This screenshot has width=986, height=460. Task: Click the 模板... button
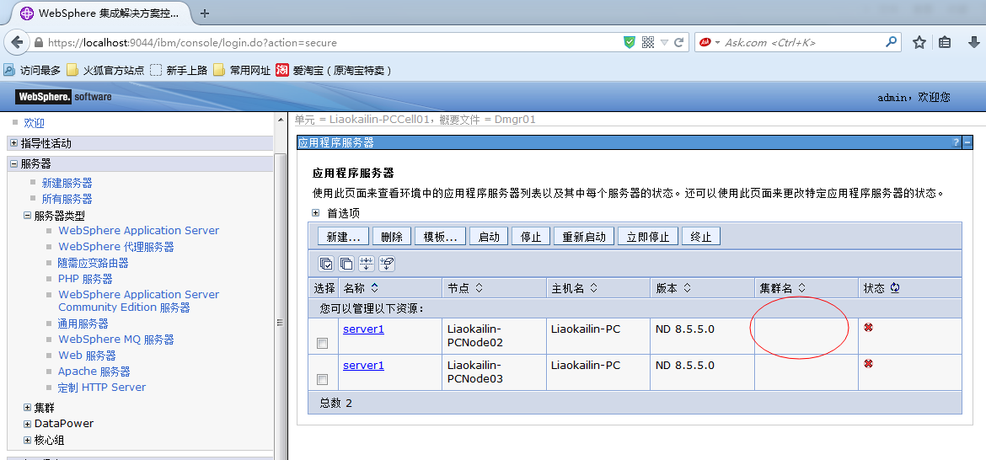coord(441,236)
